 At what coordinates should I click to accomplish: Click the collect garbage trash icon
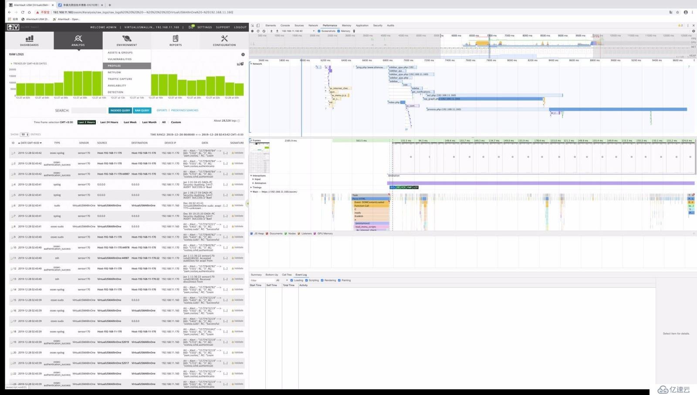pyautogui.click(x=354, y=31)
